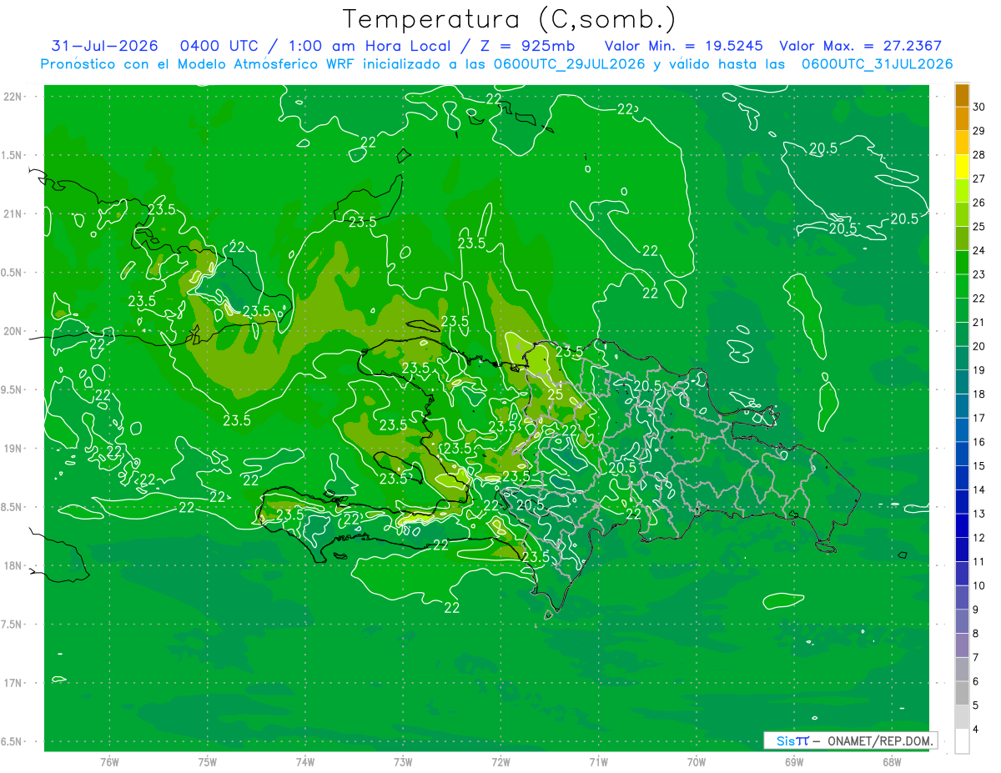
Task: Click the ONAMET/REP.DOM. logo box
Action: coord(851,740)
